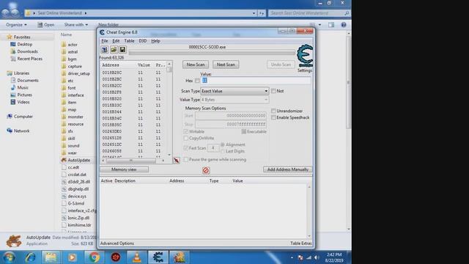This screenshot has width=469, height=264.
Task: Open the Help menu
Action: (x=155, y=41)
